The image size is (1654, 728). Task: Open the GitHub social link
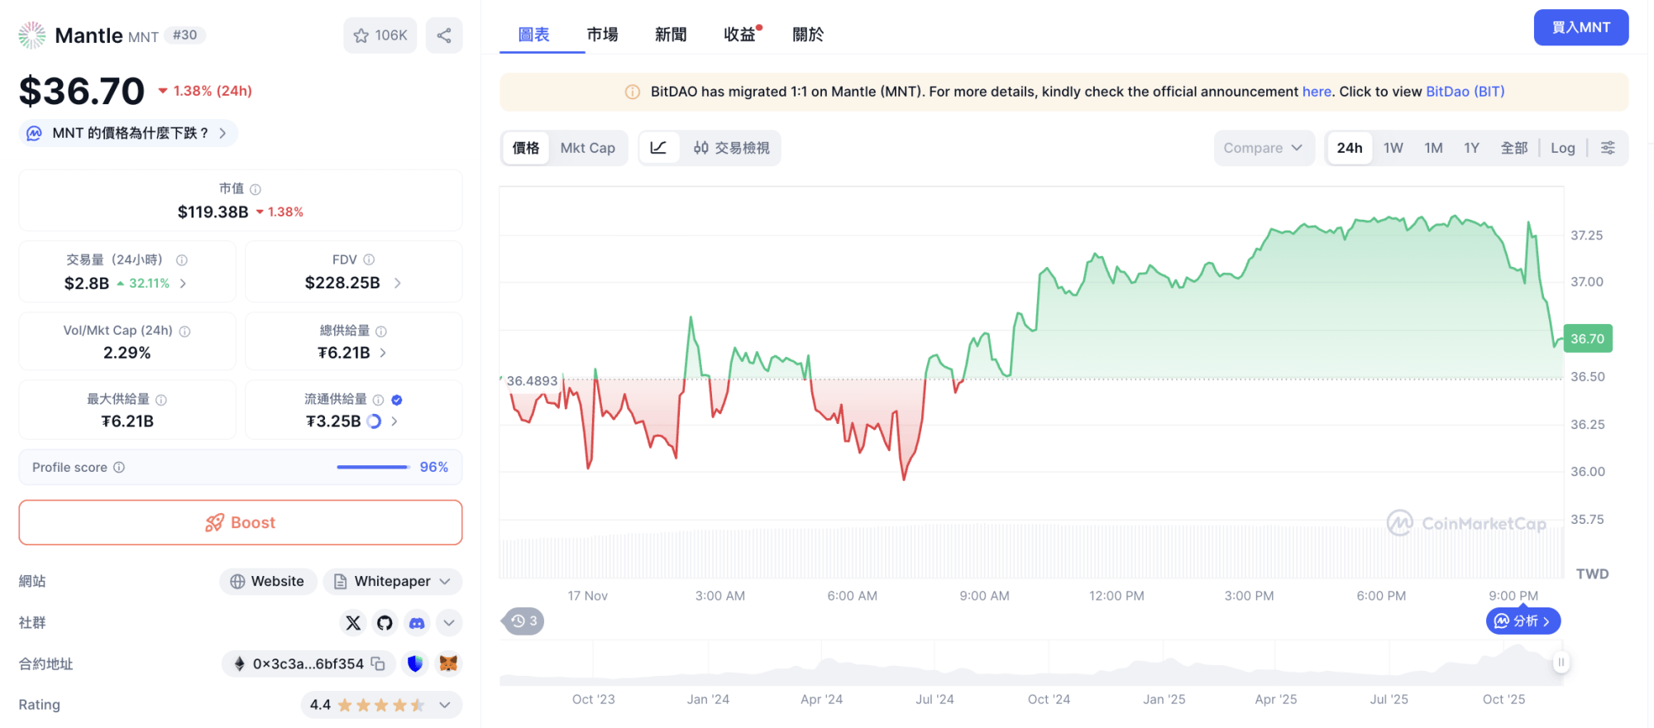pyautogui.click(x=385, y=623)
